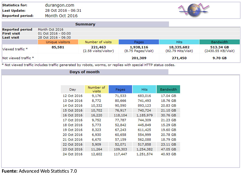Click the durangon.com site name
242x175 pixels.
click(x=60, y=5)
